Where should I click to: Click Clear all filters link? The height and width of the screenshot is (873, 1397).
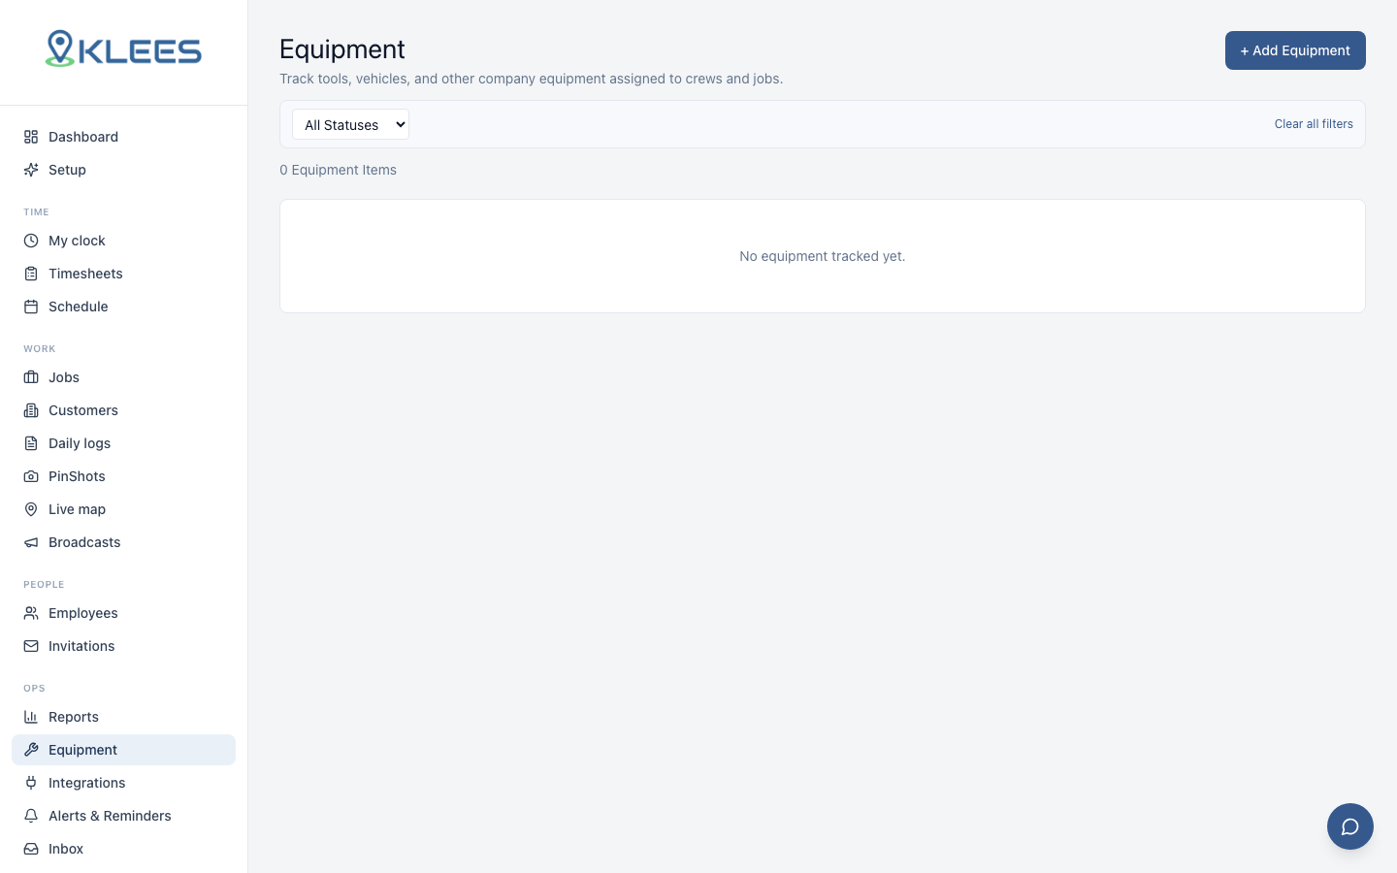click(x=1314, y=124)
